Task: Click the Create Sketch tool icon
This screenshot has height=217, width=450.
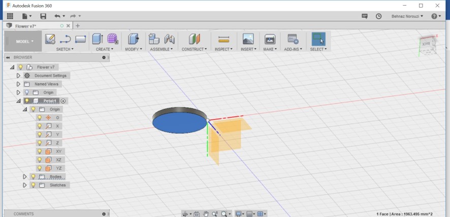Action: pyautogui.click(x=50, y=39)
